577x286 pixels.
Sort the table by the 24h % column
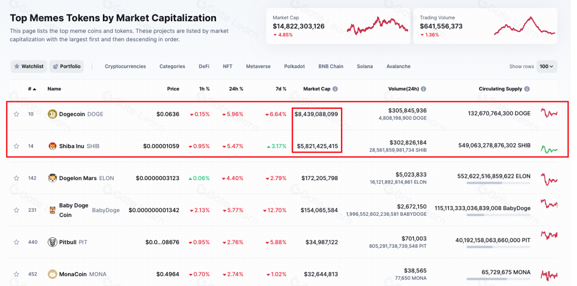[x=236, y=89]
